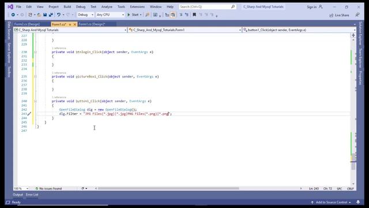Click Add to Source Control

tap(332, 202)
